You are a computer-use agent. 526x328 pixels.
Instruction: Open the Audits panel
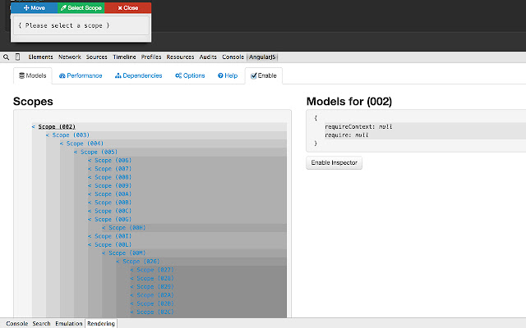(x=208, y=57)
